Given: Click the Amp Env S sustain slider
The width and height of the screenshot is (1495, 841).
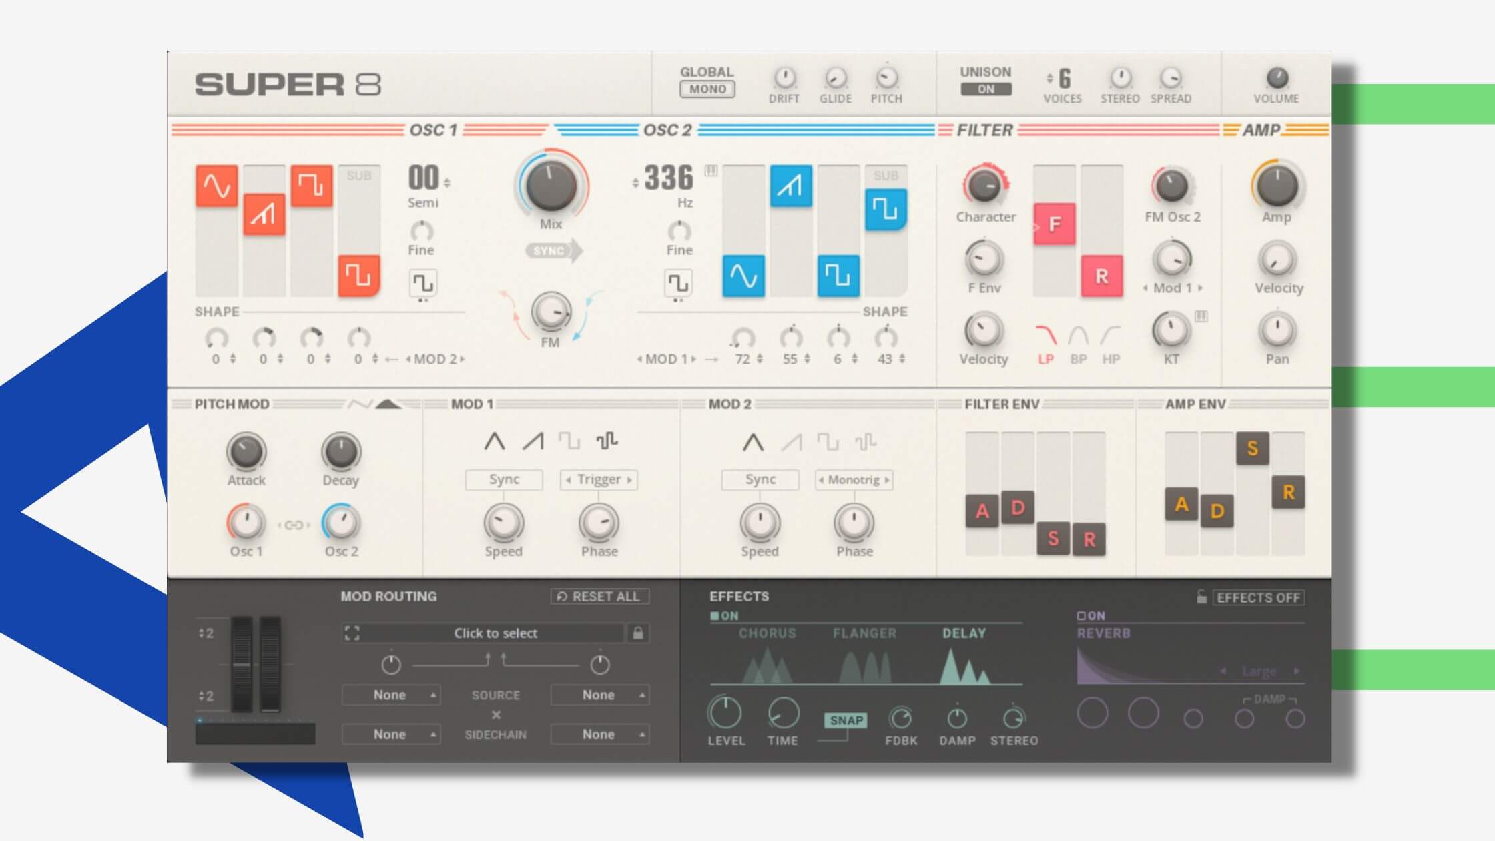Looking at the screenshot, I should (1253, 449).
